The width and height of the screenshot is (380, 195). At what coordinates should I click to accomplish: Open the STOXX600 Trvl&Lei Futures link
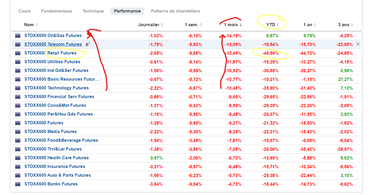tap(53, 149)
